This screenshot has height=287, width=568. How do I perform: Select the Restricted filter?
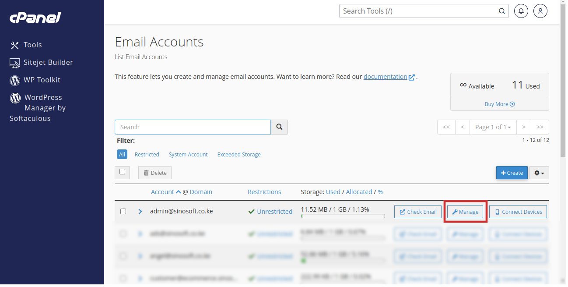[x=147, y=154]
